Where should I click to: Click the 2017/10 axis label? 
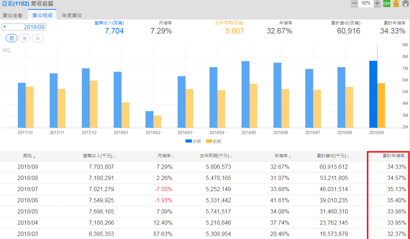coord(25,133)
